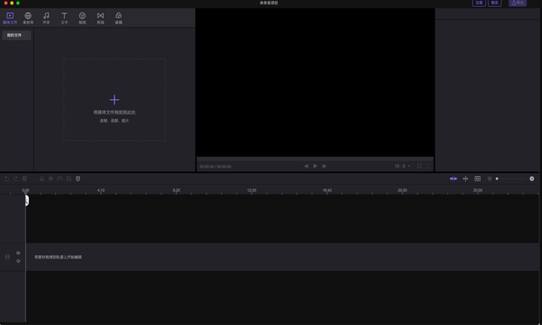Open the 素材库 stock library tab
The height and width of the screenshot is (325, 542).
click(x=28, y=18)
